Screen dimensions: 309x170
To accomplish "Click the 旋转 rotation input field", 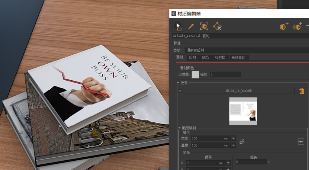I will [251, 162].
